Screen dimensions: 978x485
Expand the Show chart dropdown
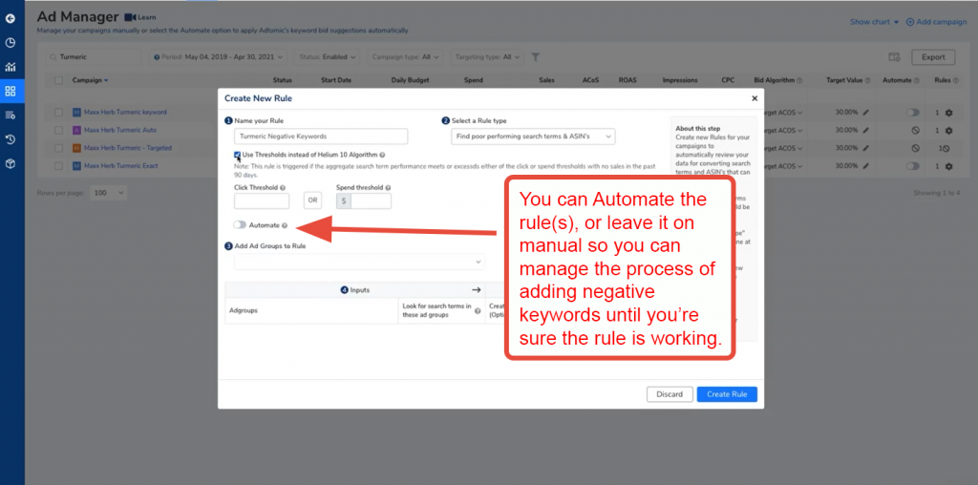tap(875, 22)
